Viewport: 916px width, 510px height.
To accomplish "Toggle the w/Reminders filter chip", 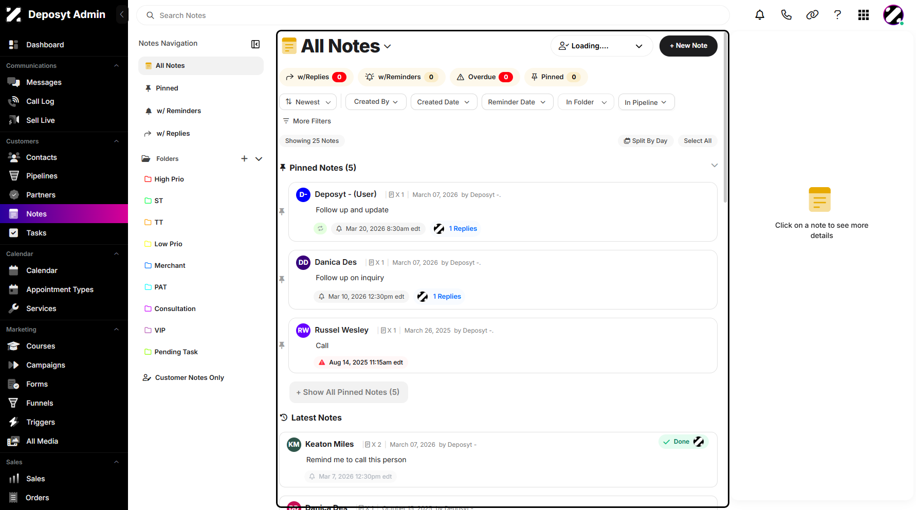I will tap(401, 77).
